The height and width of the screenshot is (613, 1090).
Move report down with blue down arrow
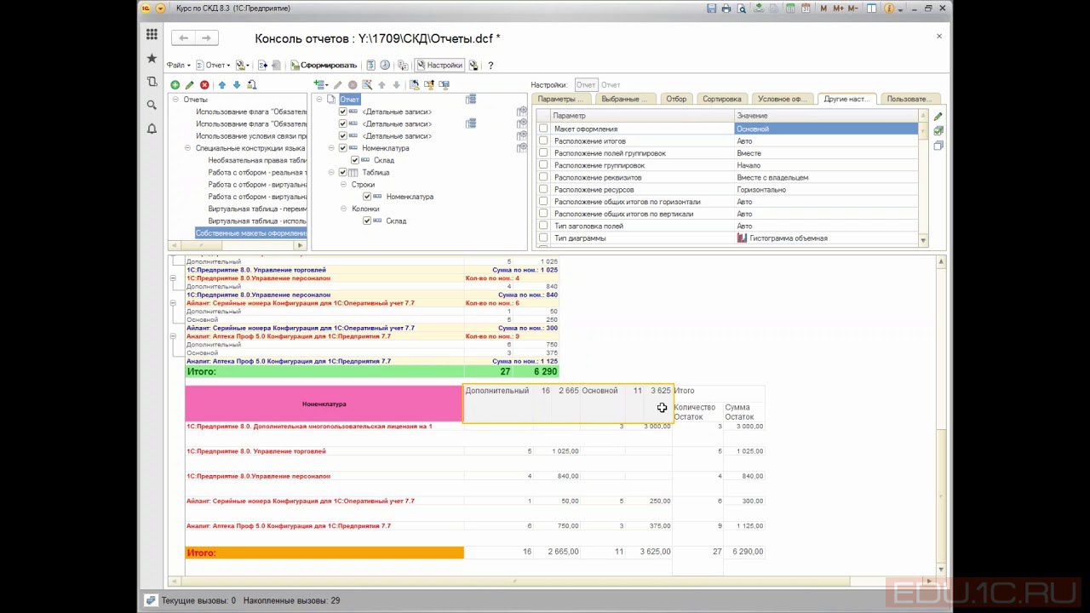[x=237, y=85]
